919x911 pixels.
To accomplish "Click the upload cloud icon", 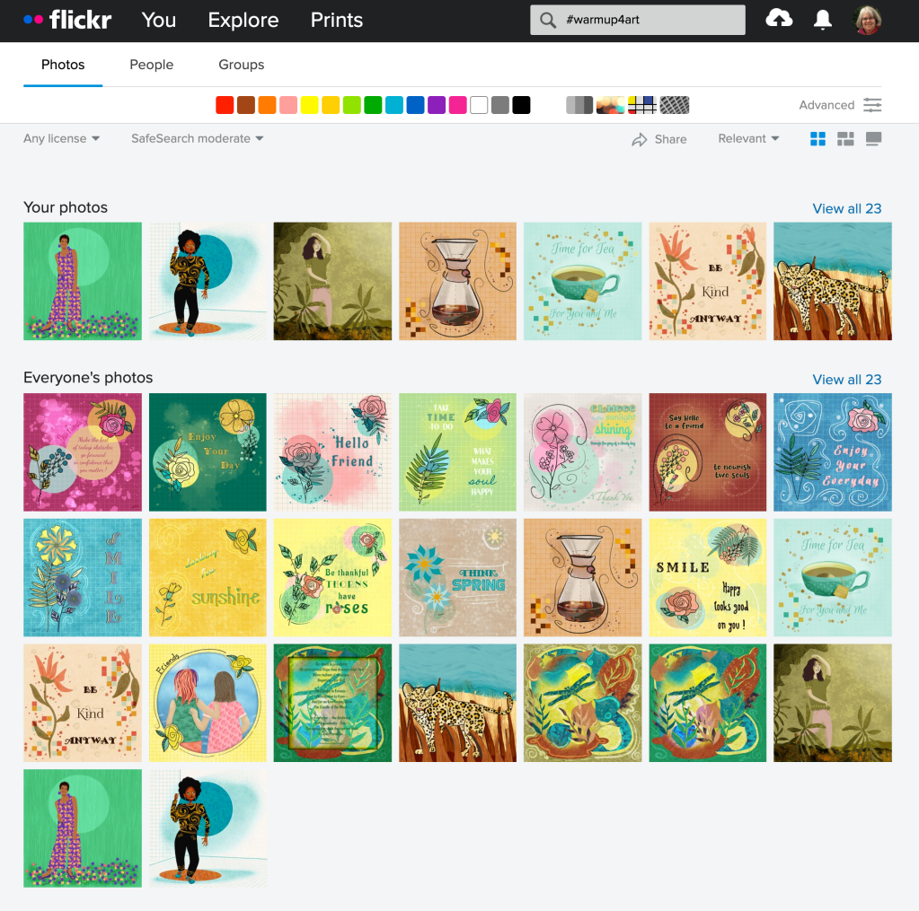I will 779,20.
